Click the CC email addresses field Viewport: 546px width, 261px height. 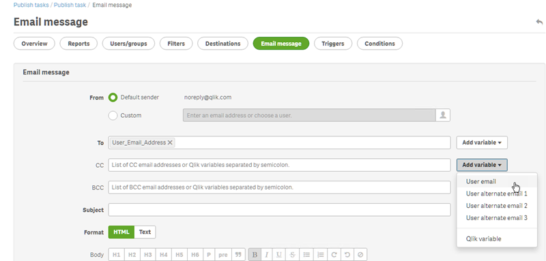[279, 165]
